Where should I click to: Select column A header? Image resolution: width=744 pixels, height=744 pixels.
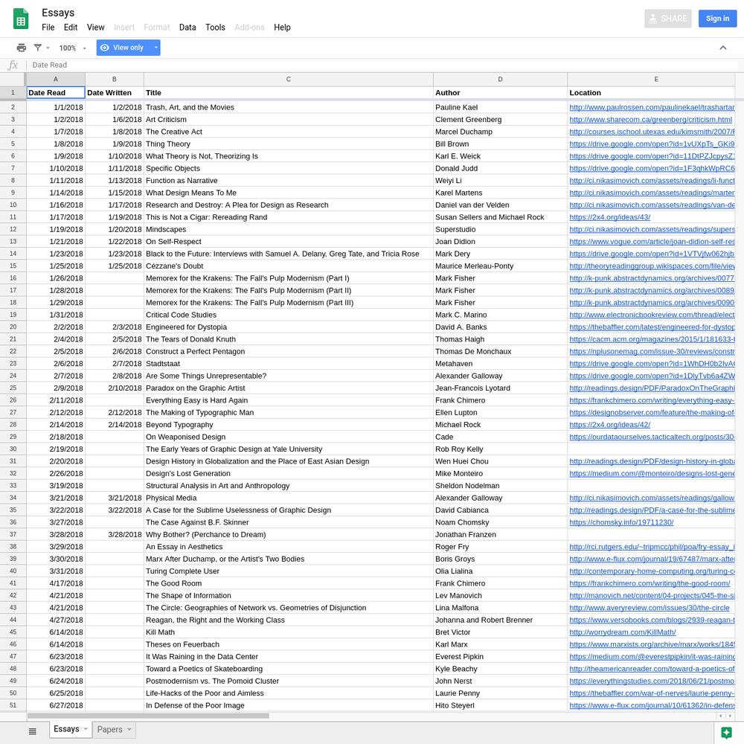[56, 80]
